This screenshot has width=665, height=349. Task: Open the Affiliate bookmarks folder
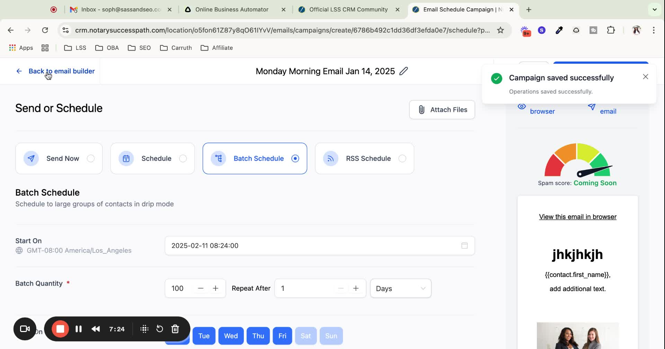click(217, 48)
